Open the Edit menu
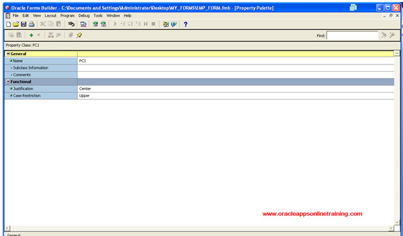Viewport: 403px width, 236px height. tap(25, 16)
